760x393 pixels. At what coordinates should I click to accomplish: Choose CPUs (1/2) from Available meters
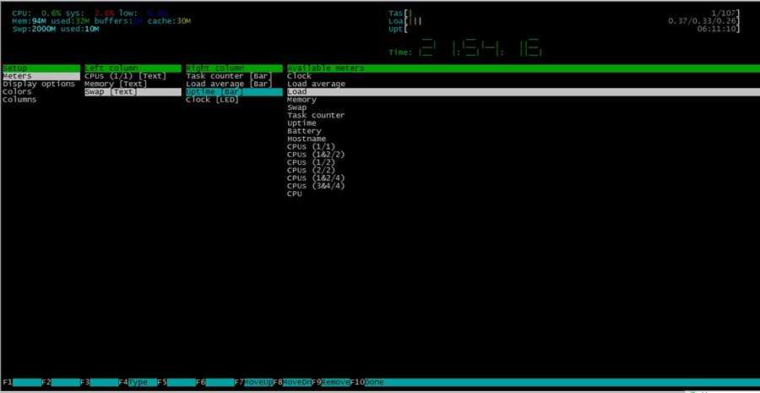[x=311, y=162]
